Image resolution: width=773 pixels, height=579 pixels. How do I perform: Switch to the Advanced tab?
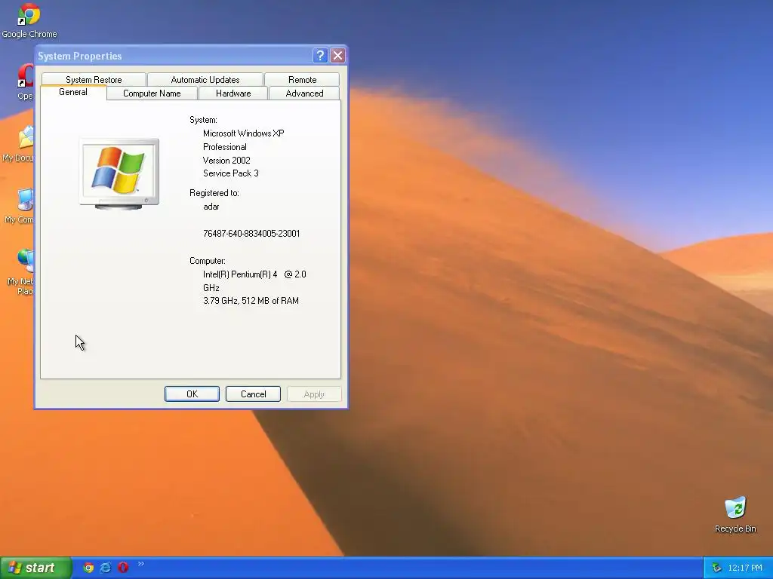(305, 93)
